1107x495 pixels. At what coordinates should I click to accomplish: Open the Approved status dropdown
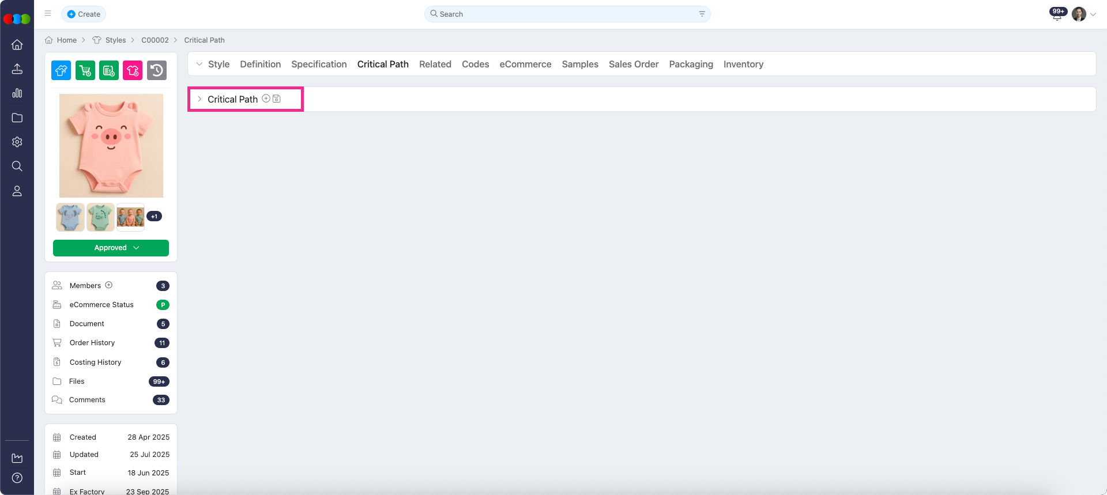[111, 248]
